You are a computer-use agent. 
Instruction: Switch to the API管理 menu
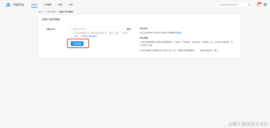pos(47,5)
